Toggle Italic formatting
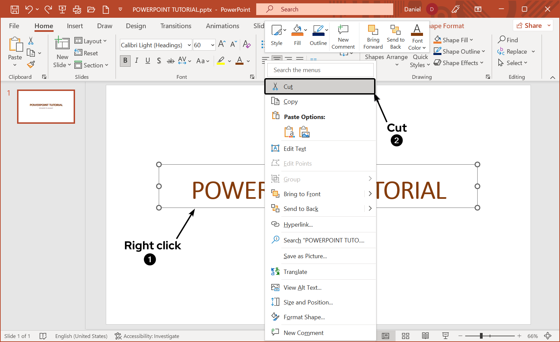 tap(137, 61)
